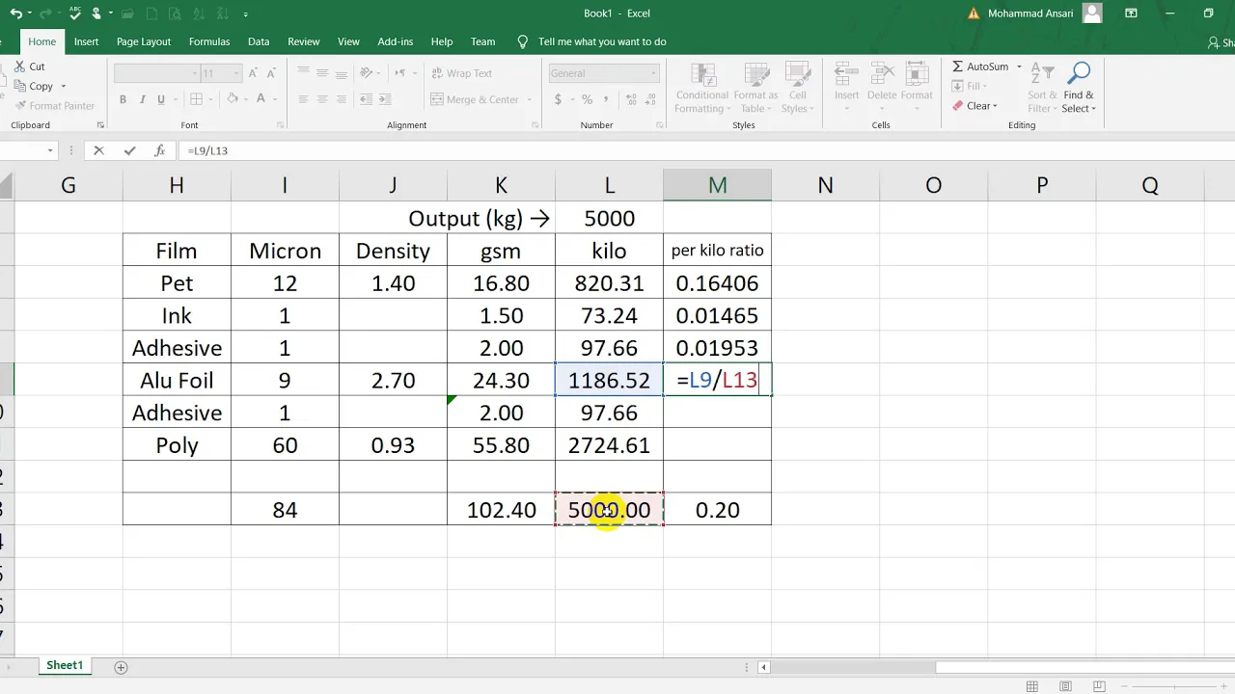Expand the Copy options arrow
Viewport: 1235px width, 694px height.
pos(63,86)
